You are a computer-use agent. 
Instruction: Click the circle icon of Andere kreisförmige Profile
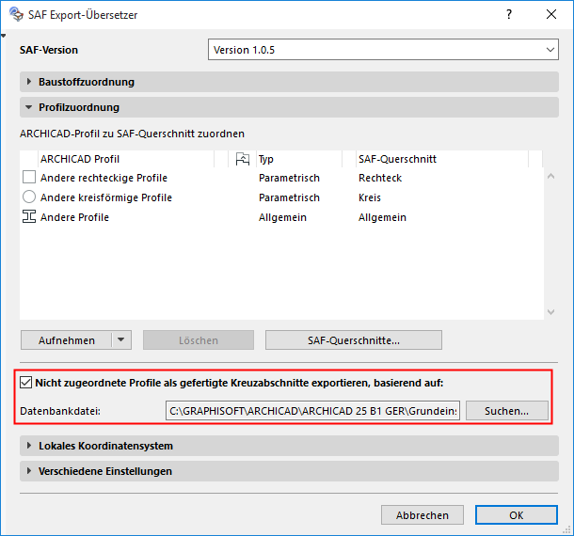[29, 197]
